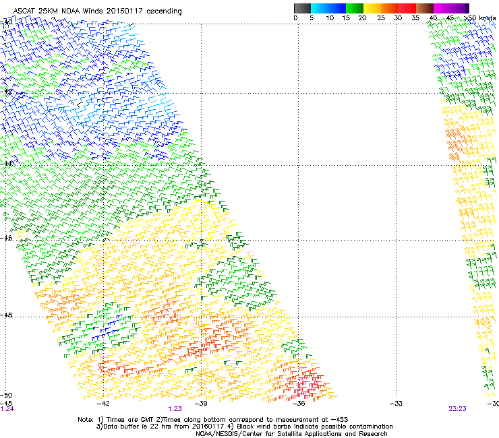Select the '15' legend scale label

pos(346,18)
